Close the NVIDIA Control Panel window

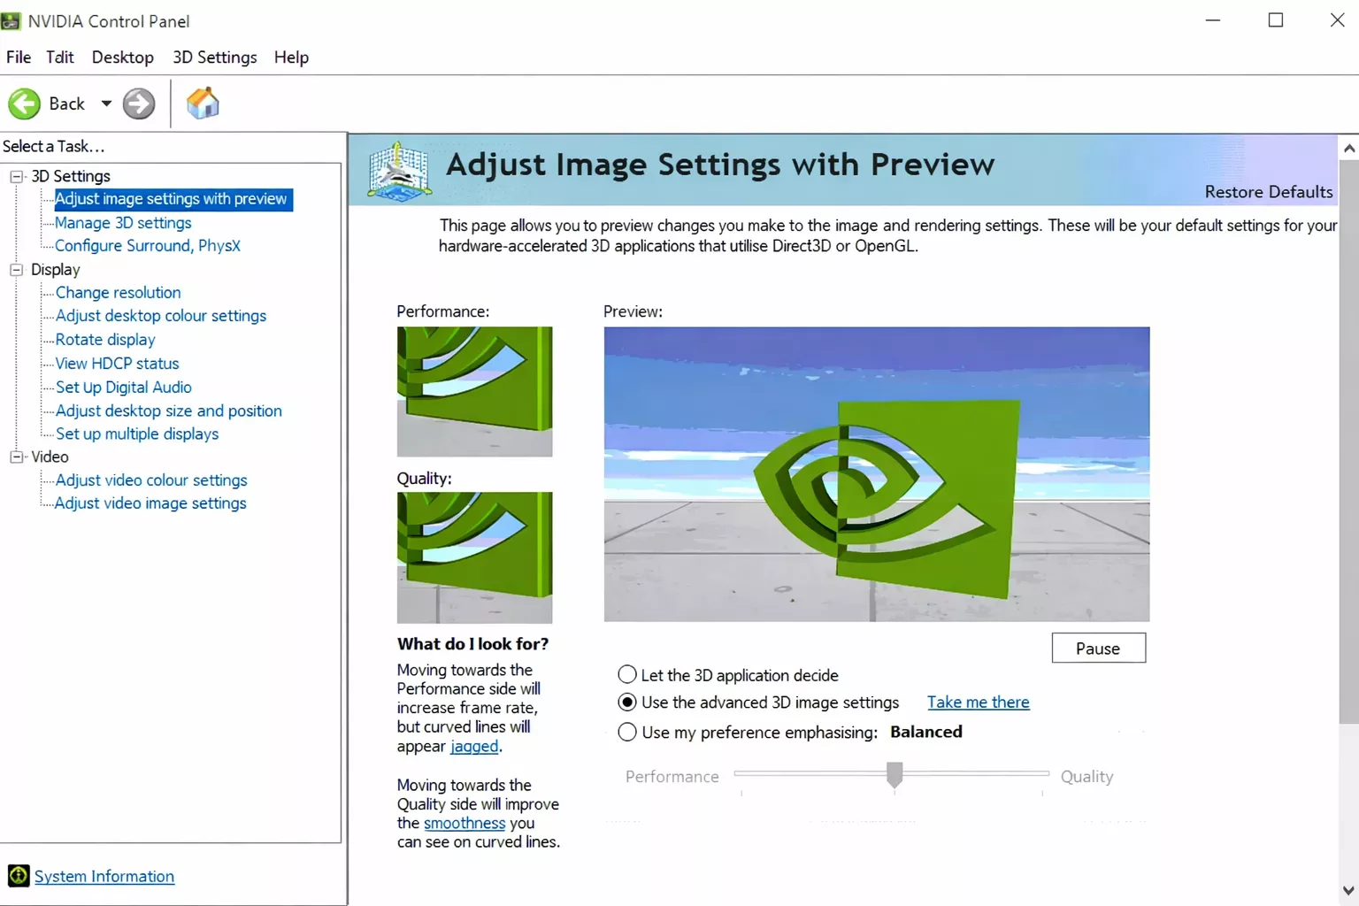(1338, 20)
